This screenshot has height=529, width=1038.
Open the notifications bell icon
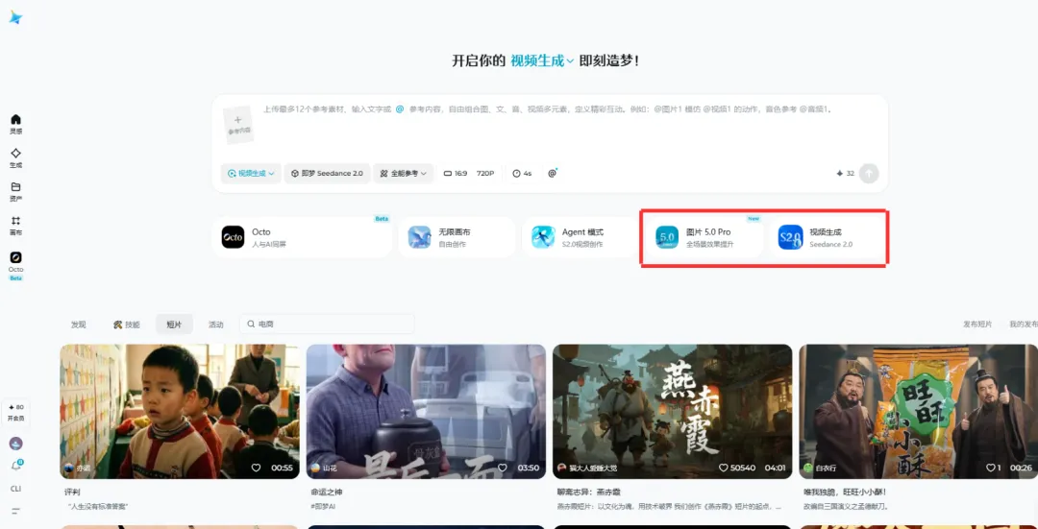coord(16,466)
